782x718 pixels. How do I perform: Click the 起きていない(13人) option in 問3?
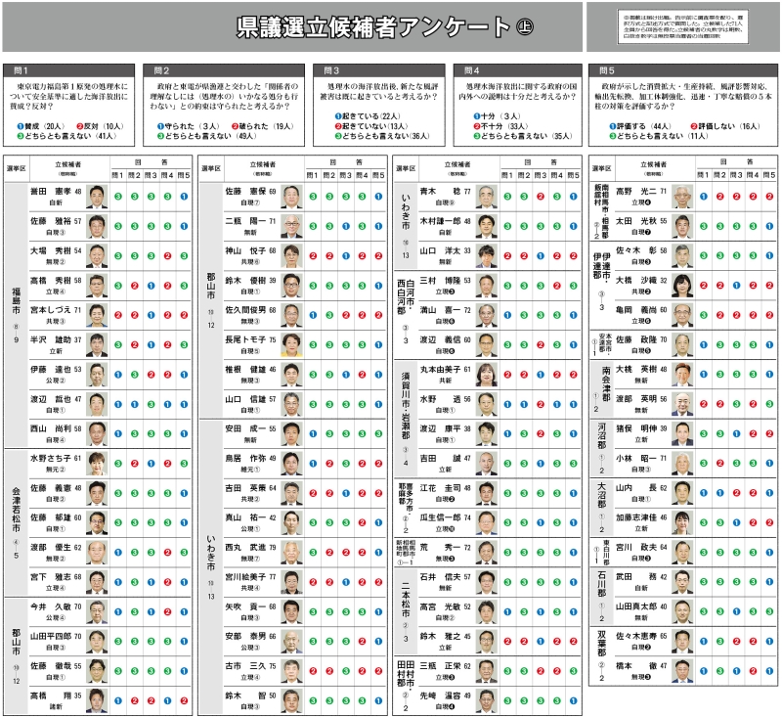pyautogui.click(x=371, y=126)
